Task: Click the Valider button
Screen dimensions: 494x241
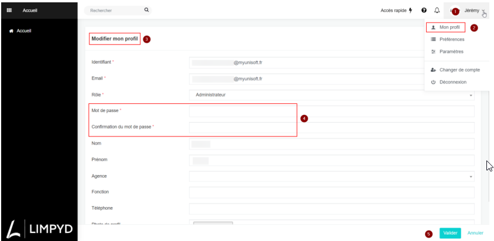Action: click(450, 233)
